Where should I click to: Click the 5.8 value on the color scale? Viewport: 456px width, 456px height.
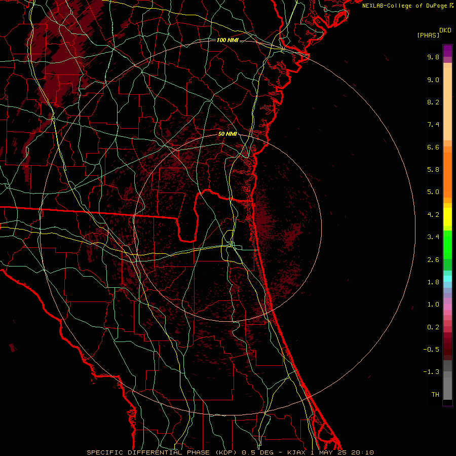[x=433, y=170]
